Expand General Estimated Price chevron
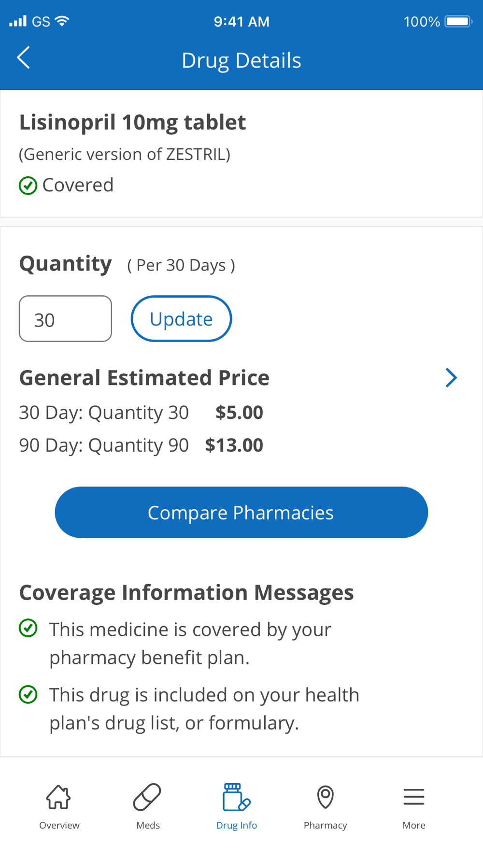Screen dimensions: 483x859 [451, 378]
